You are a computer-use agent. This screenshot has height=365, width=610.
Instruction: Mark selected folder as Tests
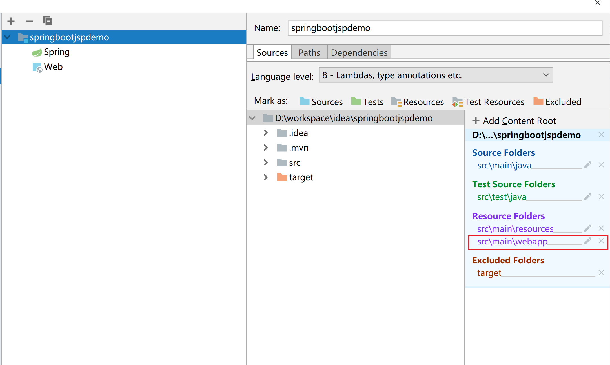(x=367, y=102)
